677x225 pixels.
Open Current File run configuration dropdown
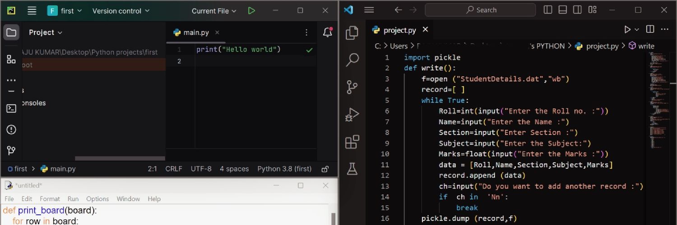(214, 11)
